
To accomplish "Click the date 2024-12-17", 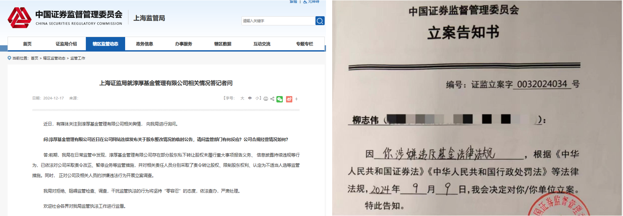I will point(54,98).
